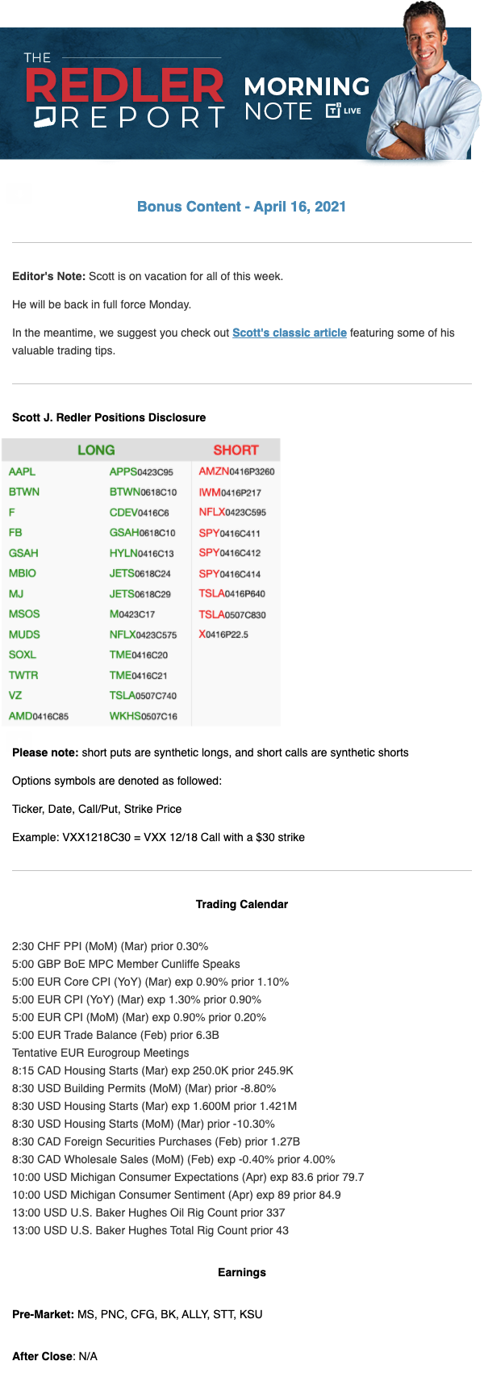Click the MORNING NOTE banner text
This screenshot has width=484, height=1382.
[x=307, y=98]
